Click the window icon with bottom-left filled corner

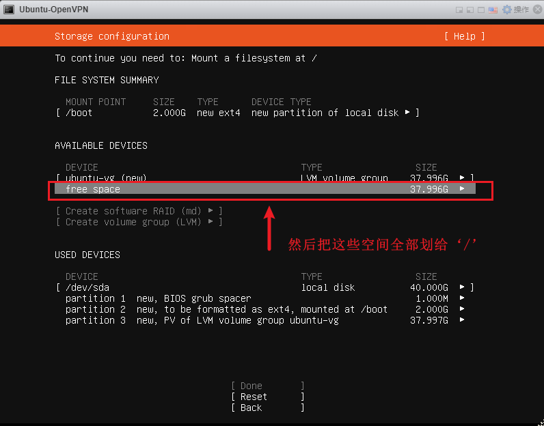[470, 10]
